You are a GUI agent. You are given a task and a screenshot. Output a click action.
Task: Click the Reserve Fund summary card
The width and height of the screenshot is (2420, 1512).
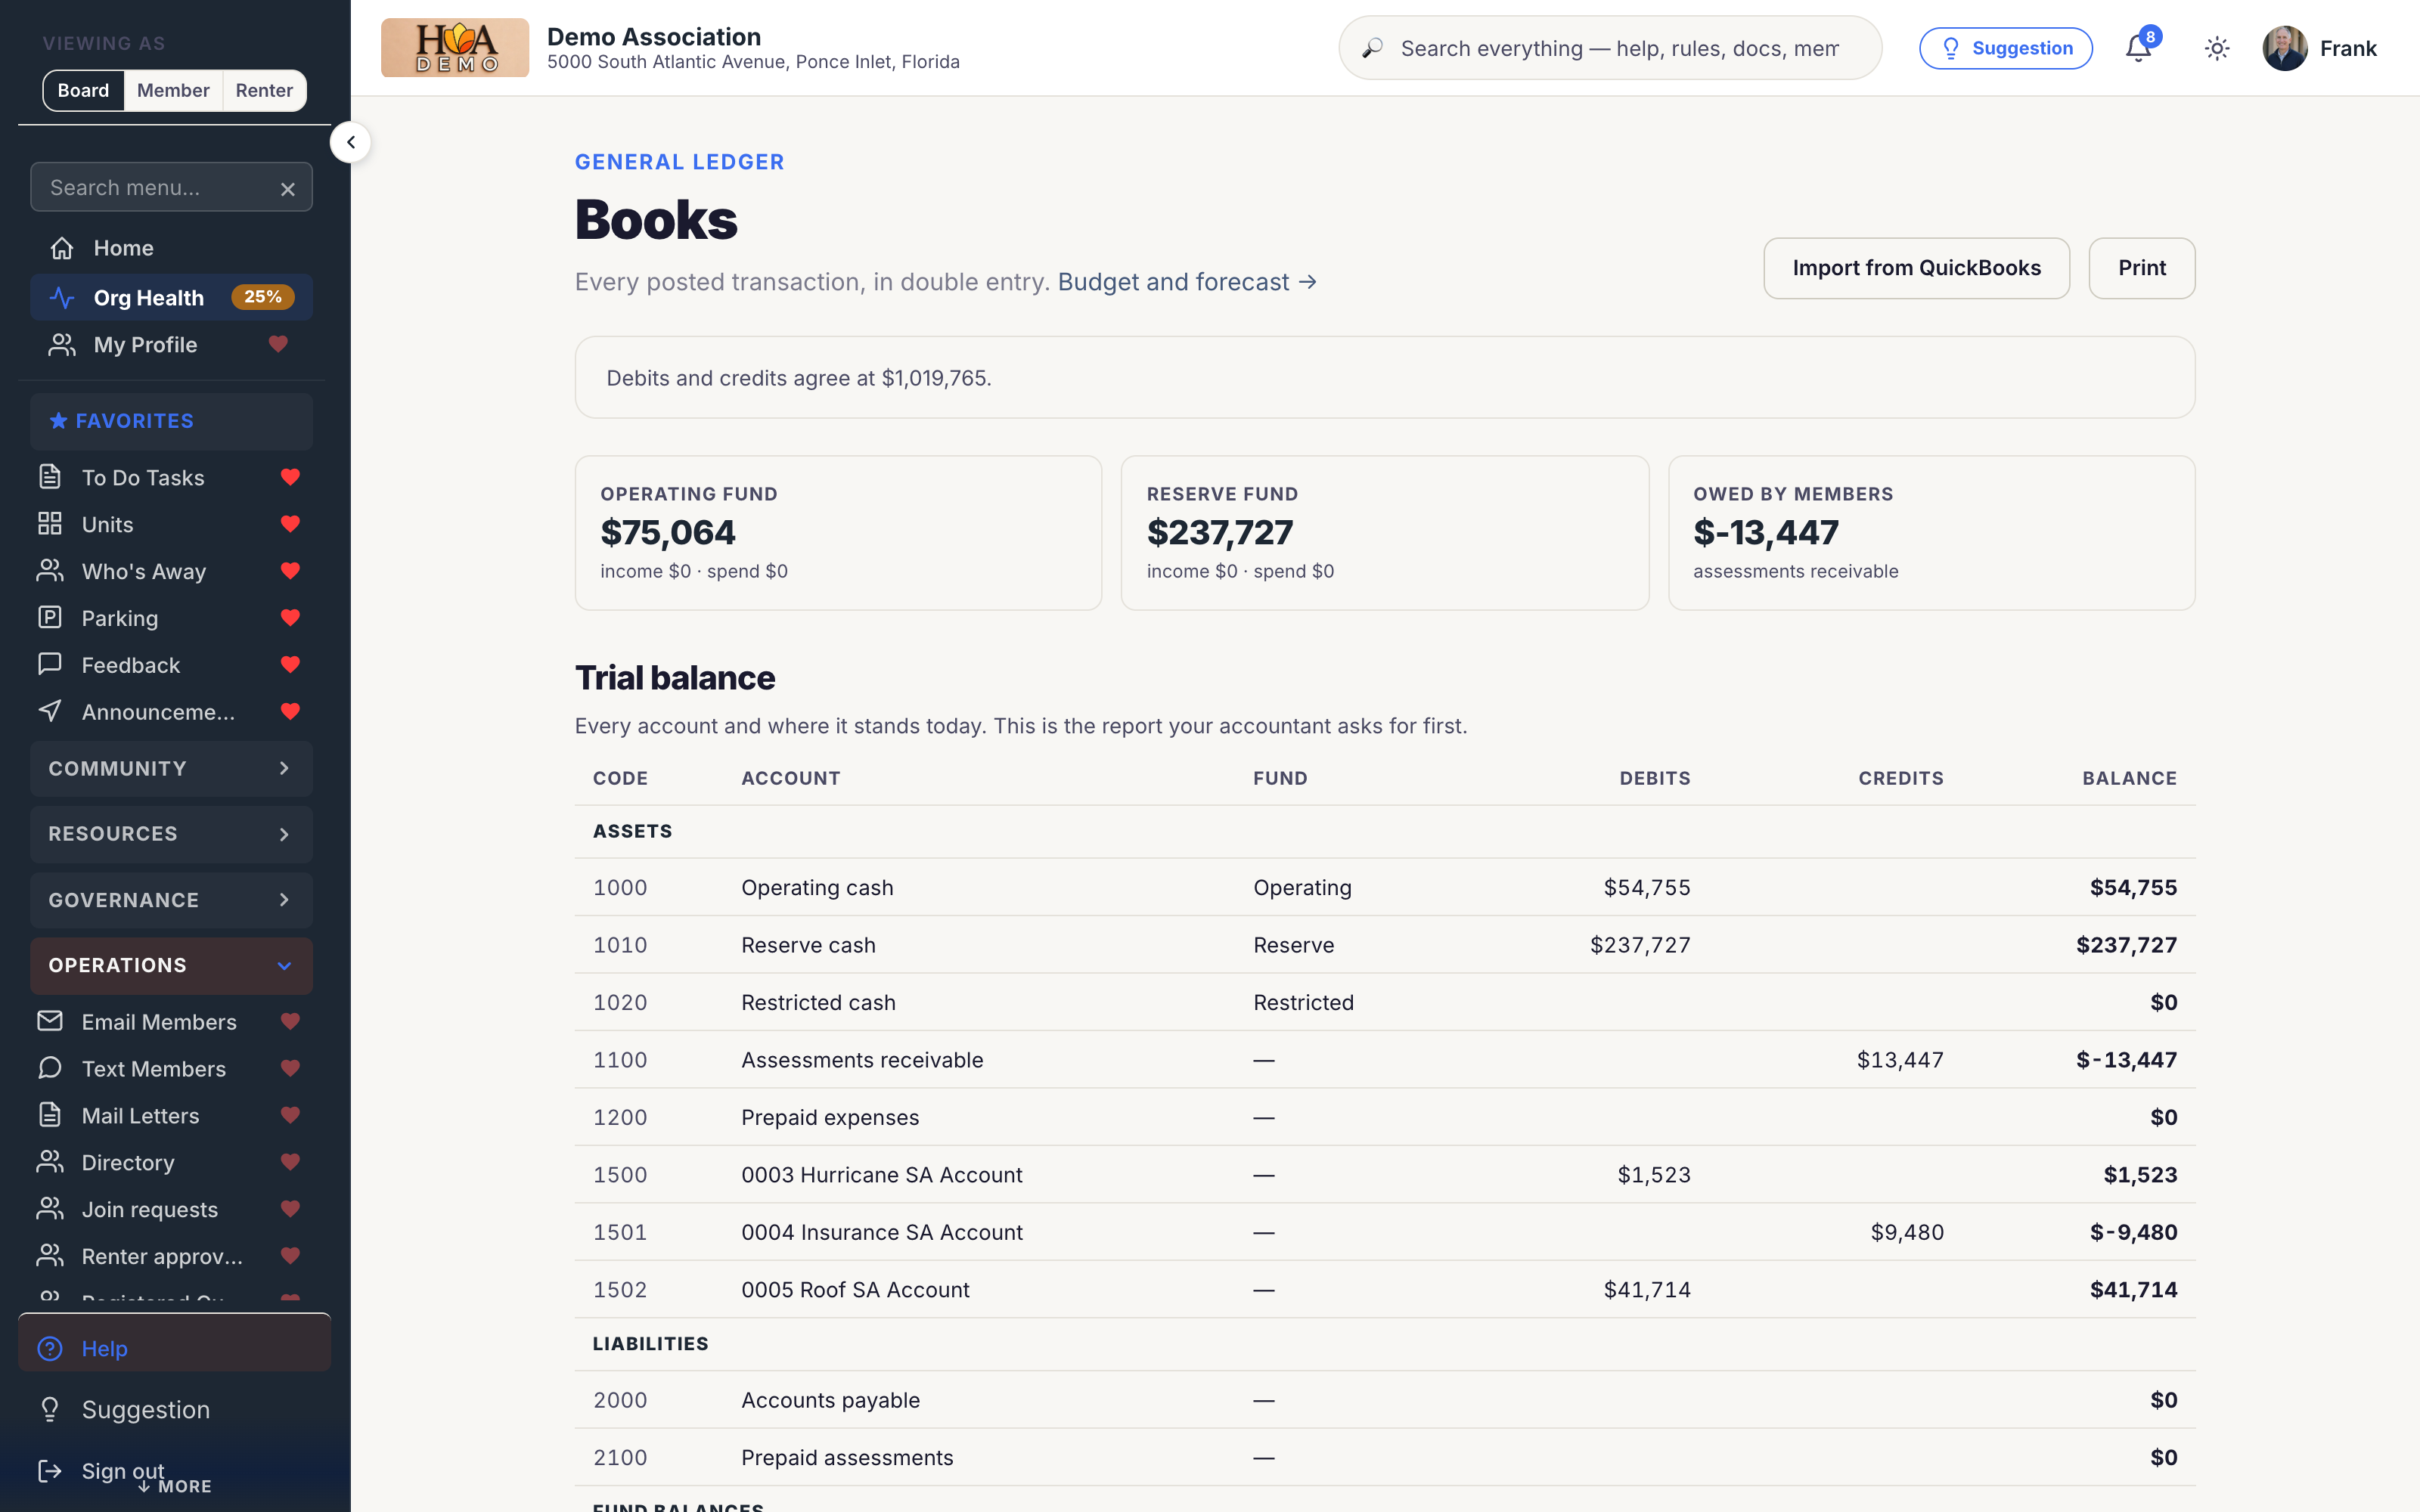pos(1384,533)
